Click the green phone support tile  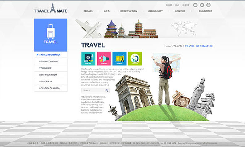[x=135, y=59]
